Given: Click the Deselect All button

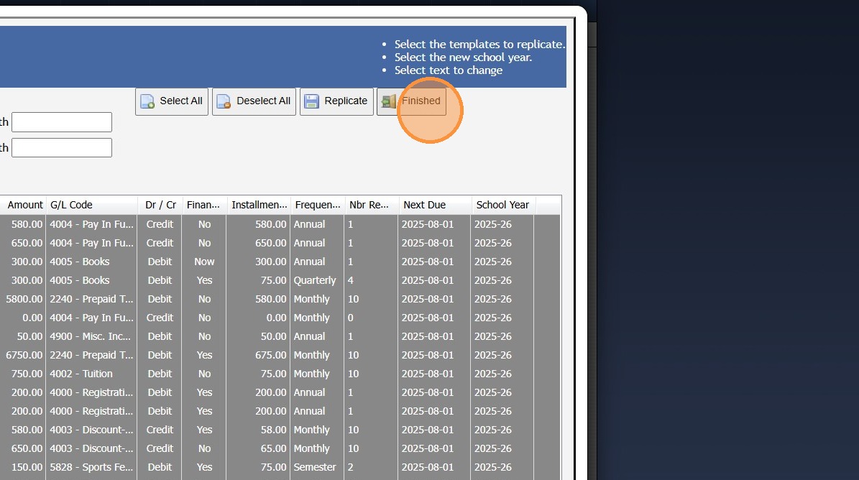Looking at the screenshot, I should click(x=254, y=101).
